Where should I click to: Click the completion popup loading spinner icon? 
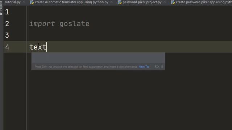pyautogui.click(x=157, y=66)
